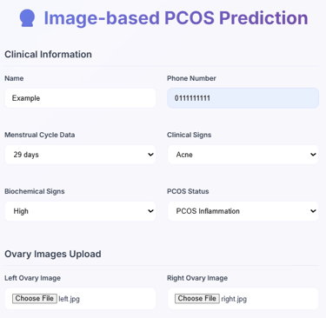Click the chevron on PCOS Inflammation select
This screenshot has width=326, height=318.
tap(313, 211)
